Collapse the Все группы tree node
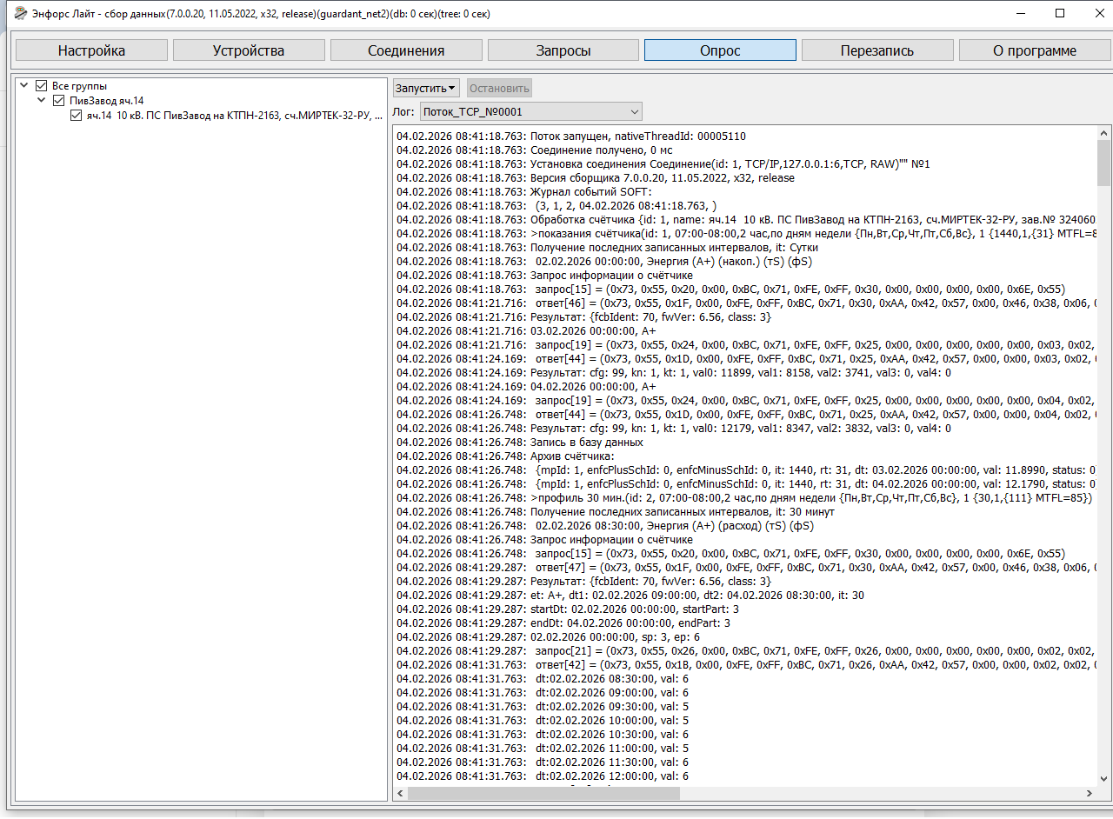Viewport: 1113px width, 819px height. pos(23,86)
